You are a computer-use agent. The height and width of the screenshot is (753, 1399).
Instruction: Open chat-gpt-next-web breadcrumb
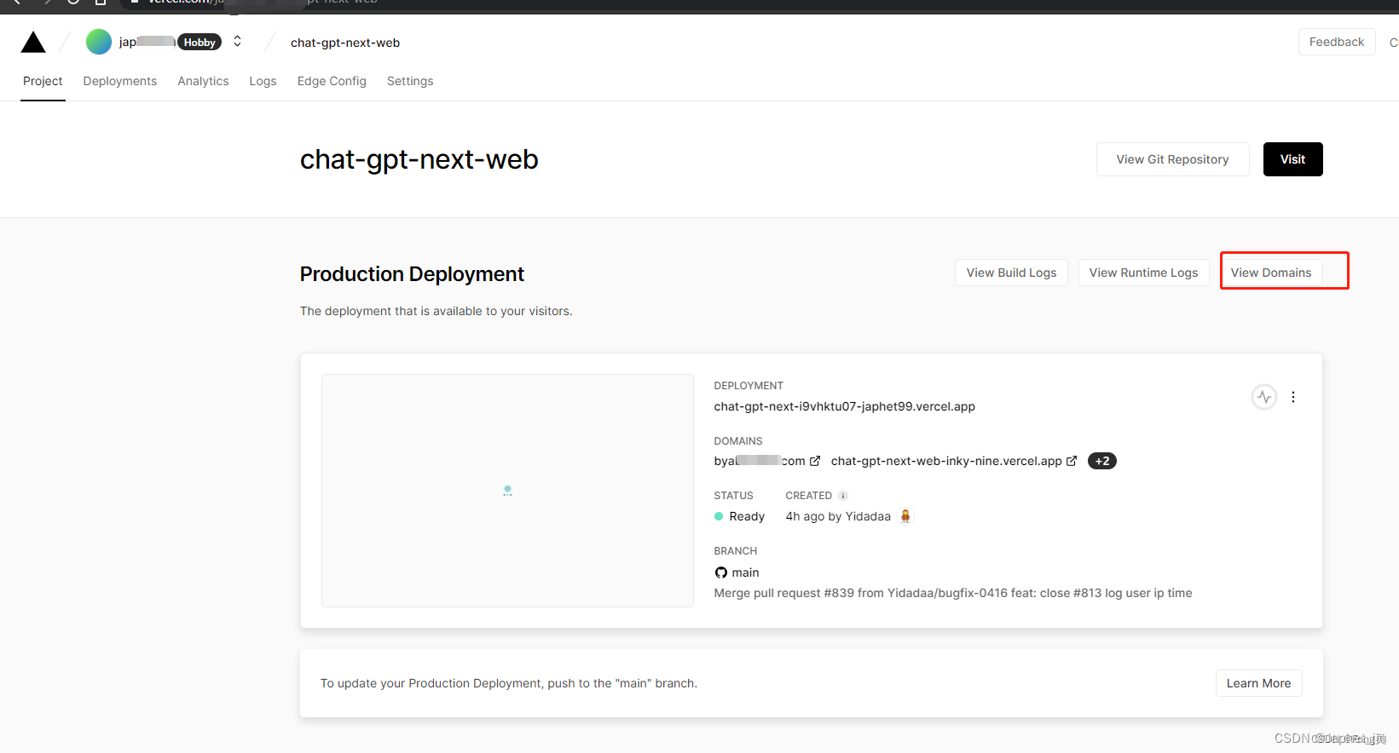[345, 43]
